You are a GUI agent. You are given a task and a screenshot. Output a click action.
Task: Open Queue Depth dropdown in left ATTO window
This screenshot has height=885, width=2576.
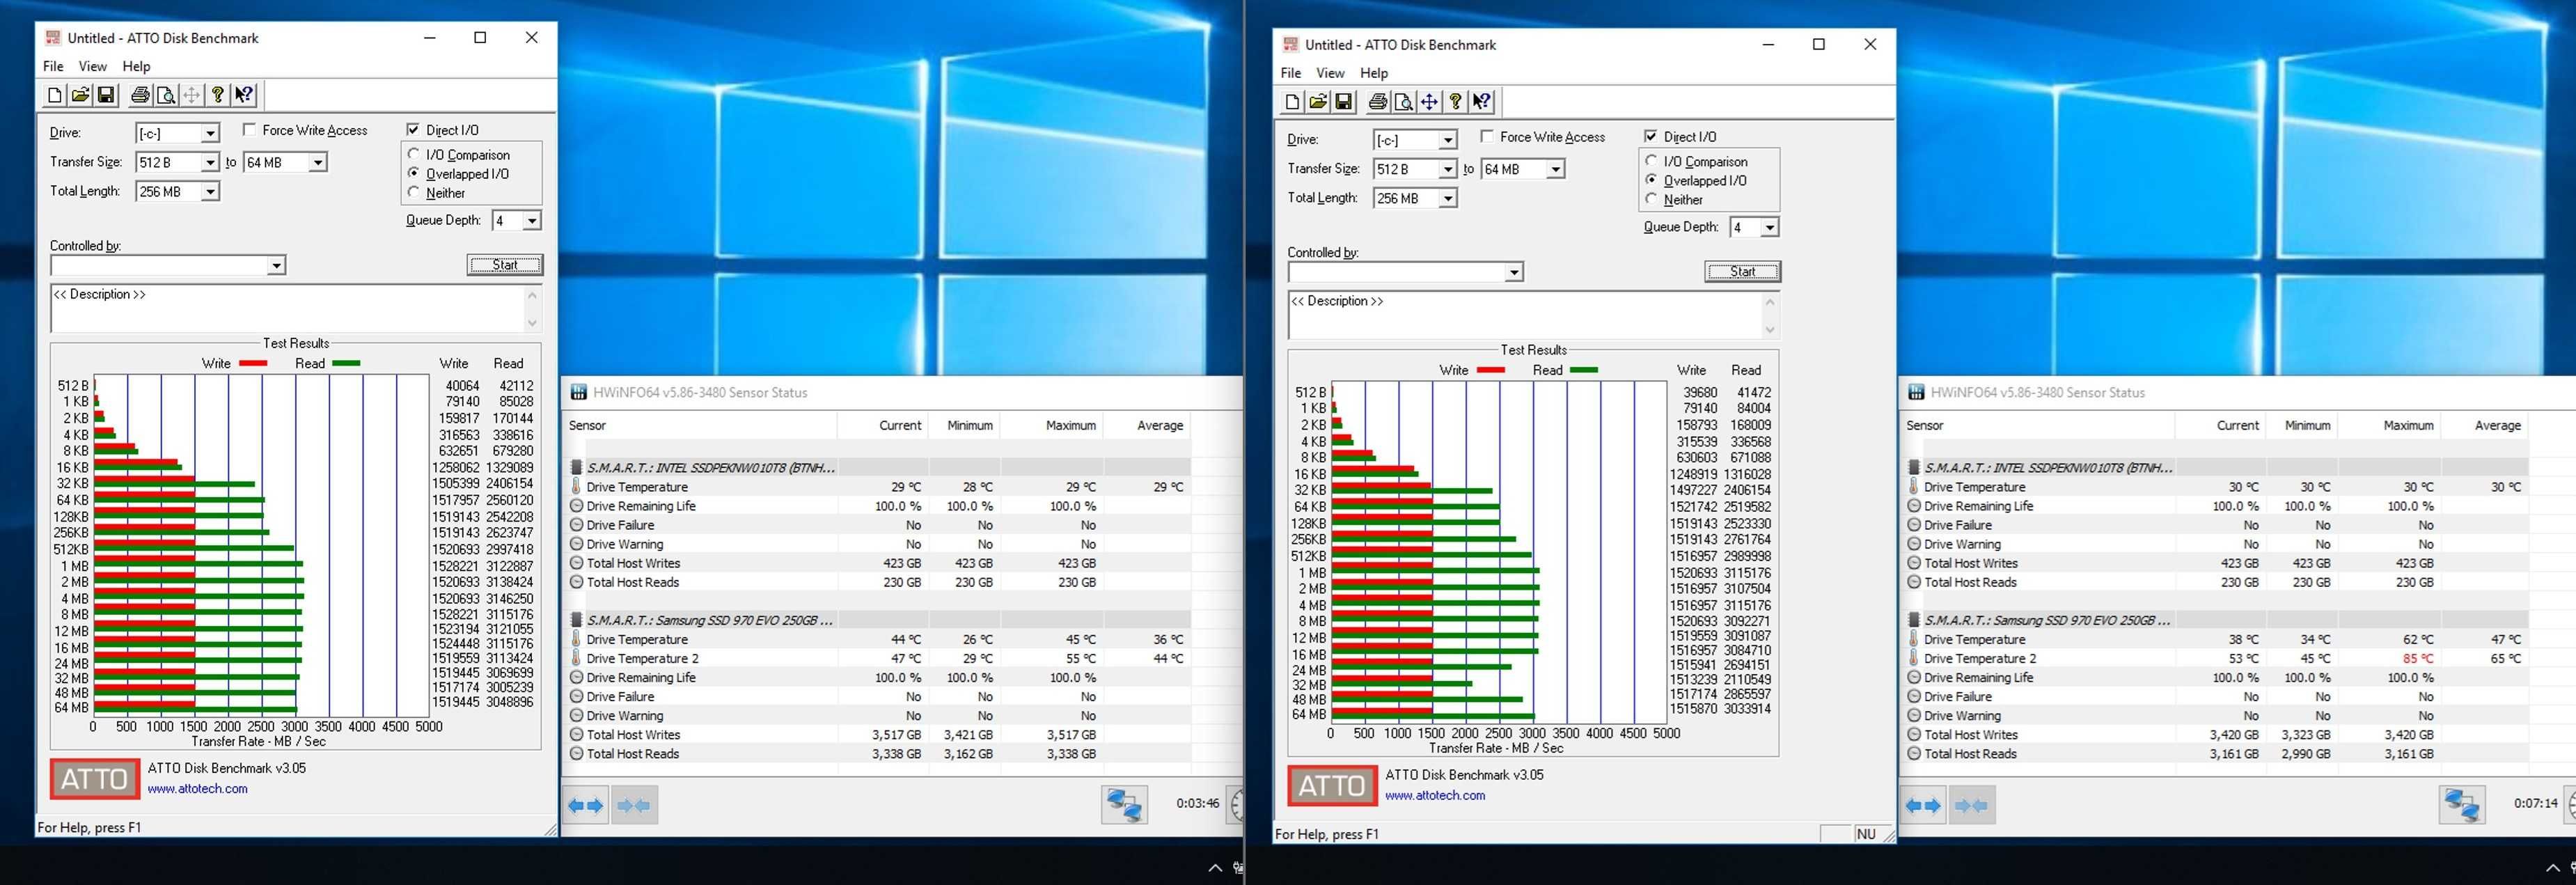click(x=532, y=220)
